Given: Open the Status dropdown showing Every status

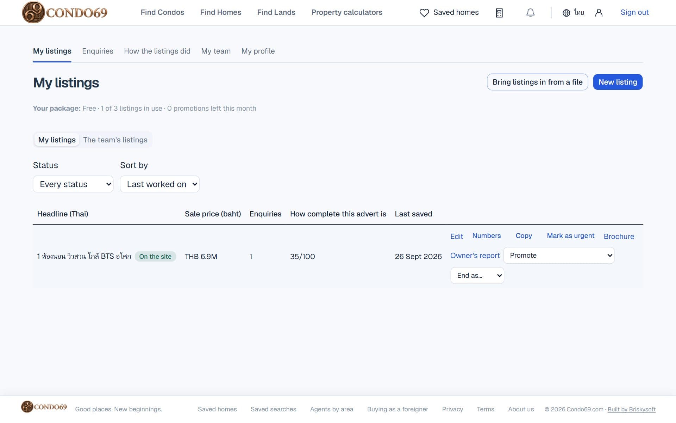Looking at the screenshot, I should (x=73, y=184).
